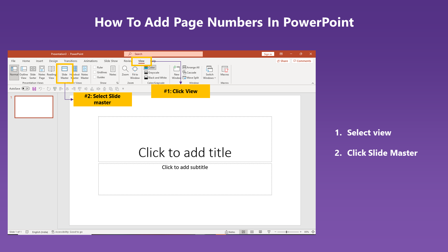Image resolution: width=448 pixels, height=252 pixels.
Task: Open the Zoom dialog from the ribbon
Action: [x=125, y=70]
